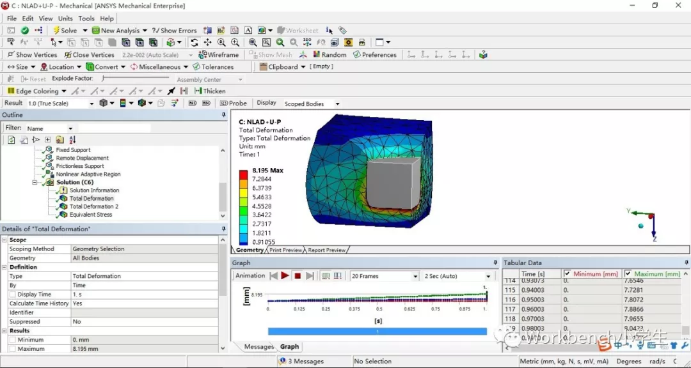Open the Units menu
691x368 pixels.
point(65,19)
